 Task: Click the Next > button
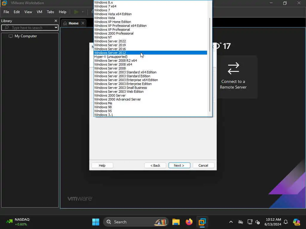(x=179, y=165)
